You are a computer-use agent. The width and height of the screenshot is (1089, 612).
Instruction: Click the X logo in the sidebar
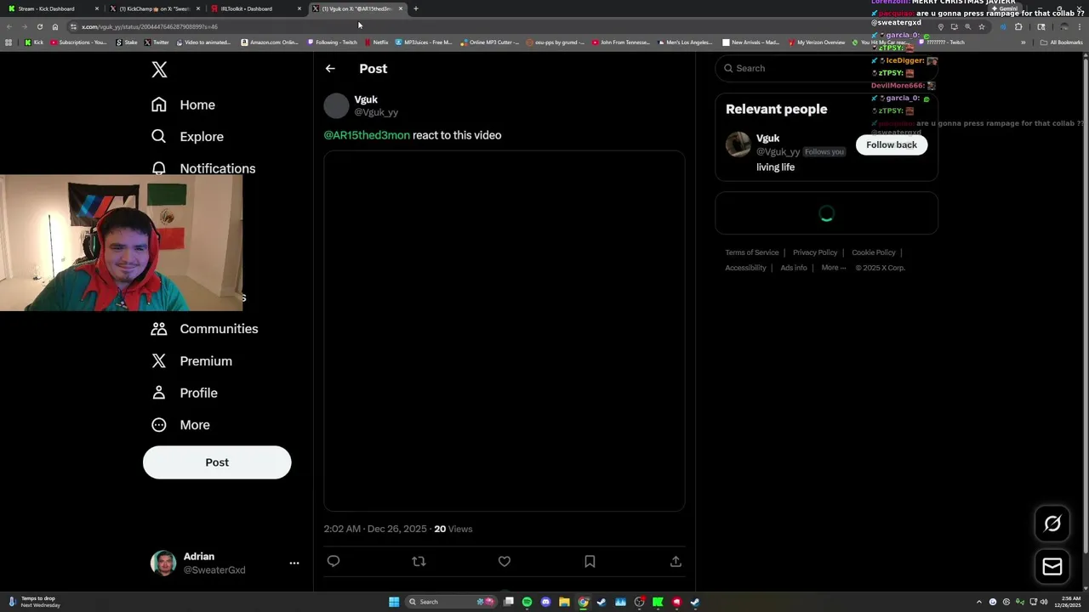point(159,70)
